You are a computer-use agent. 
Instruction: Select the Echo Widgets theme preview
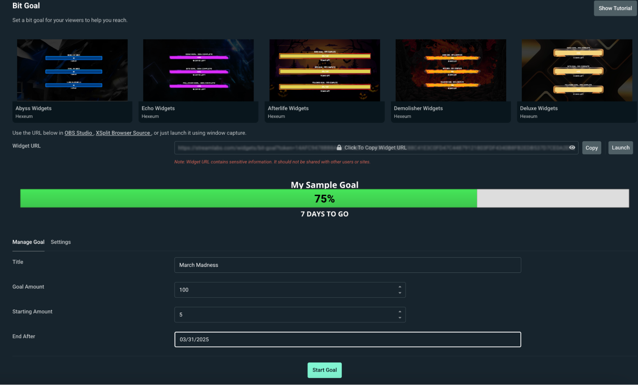(198, 70)
